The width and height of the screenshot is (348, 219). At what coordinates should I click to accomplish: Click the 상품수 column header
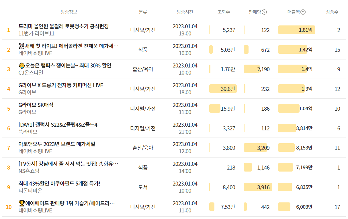tap(332, 12)
